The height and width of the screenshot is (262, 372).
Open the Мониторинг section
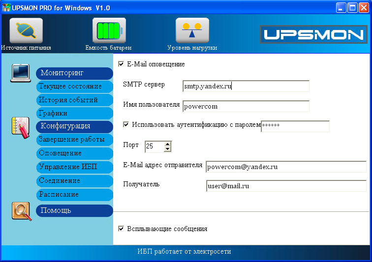point(74,73)
